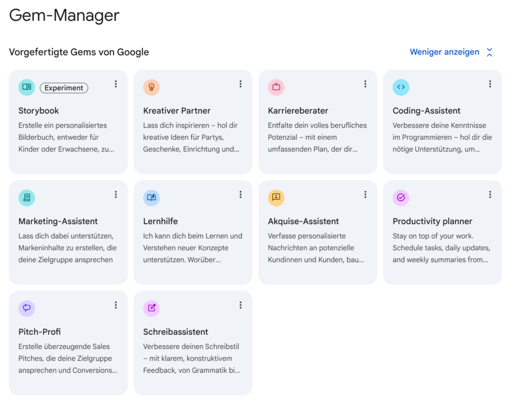Open the three-dot menu on Marketing-Assistent card
The height and width of the screenshot is (401, 513).
coord(116,195)
